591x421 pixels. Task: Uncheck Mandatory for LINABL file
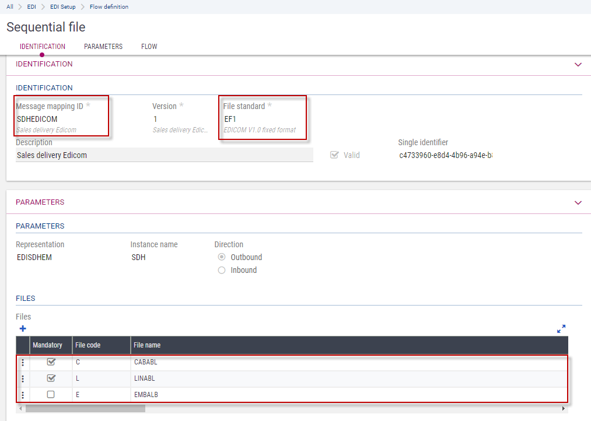click(x=51, y=378)
